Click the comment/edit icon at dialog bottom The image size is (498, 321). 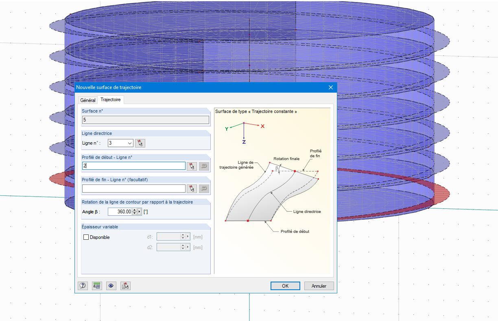pos(125,286)
